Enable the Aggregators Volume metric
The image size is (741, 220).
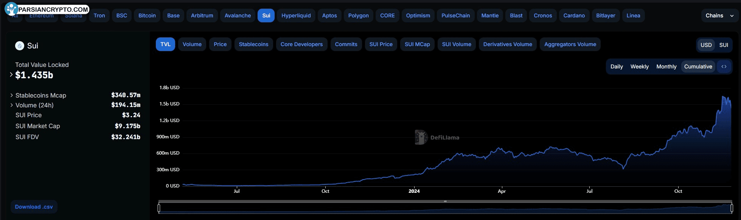(570, 44)
